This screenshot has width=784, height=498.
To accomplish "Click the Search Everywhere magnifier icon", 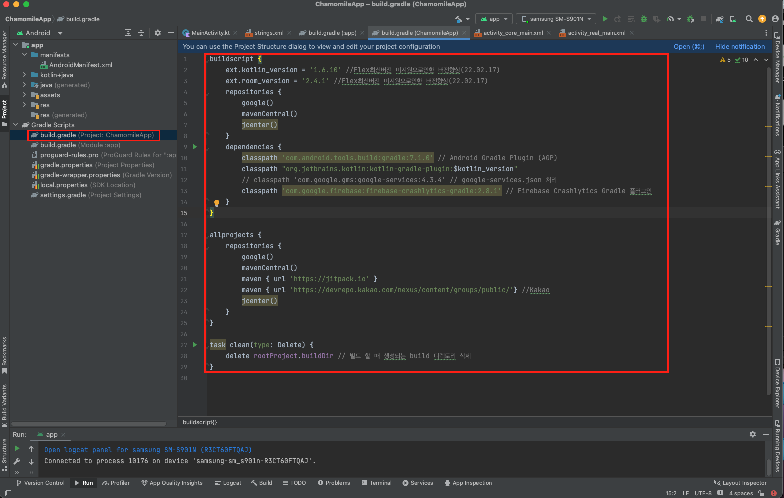I will click(x=749, y=19).
